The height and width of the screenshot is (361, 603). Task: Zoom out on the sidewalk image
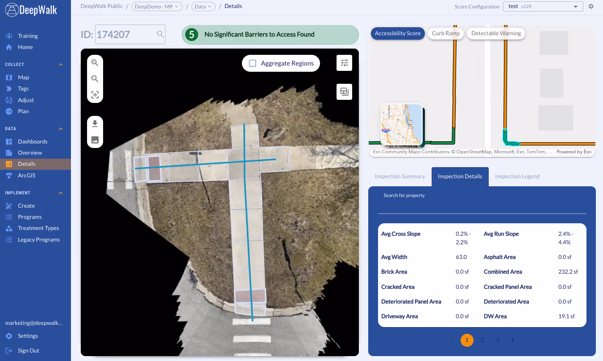(95, 79)
